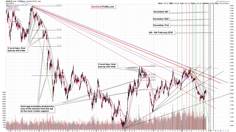Click the '3 local tops' note near 2012 peak
This screenshot has height=132, width=236.
pyautogui.click(x=18, y=49)
